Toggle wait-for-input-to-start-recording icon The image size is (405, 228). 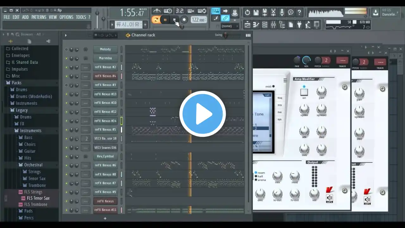click(168, 11)
